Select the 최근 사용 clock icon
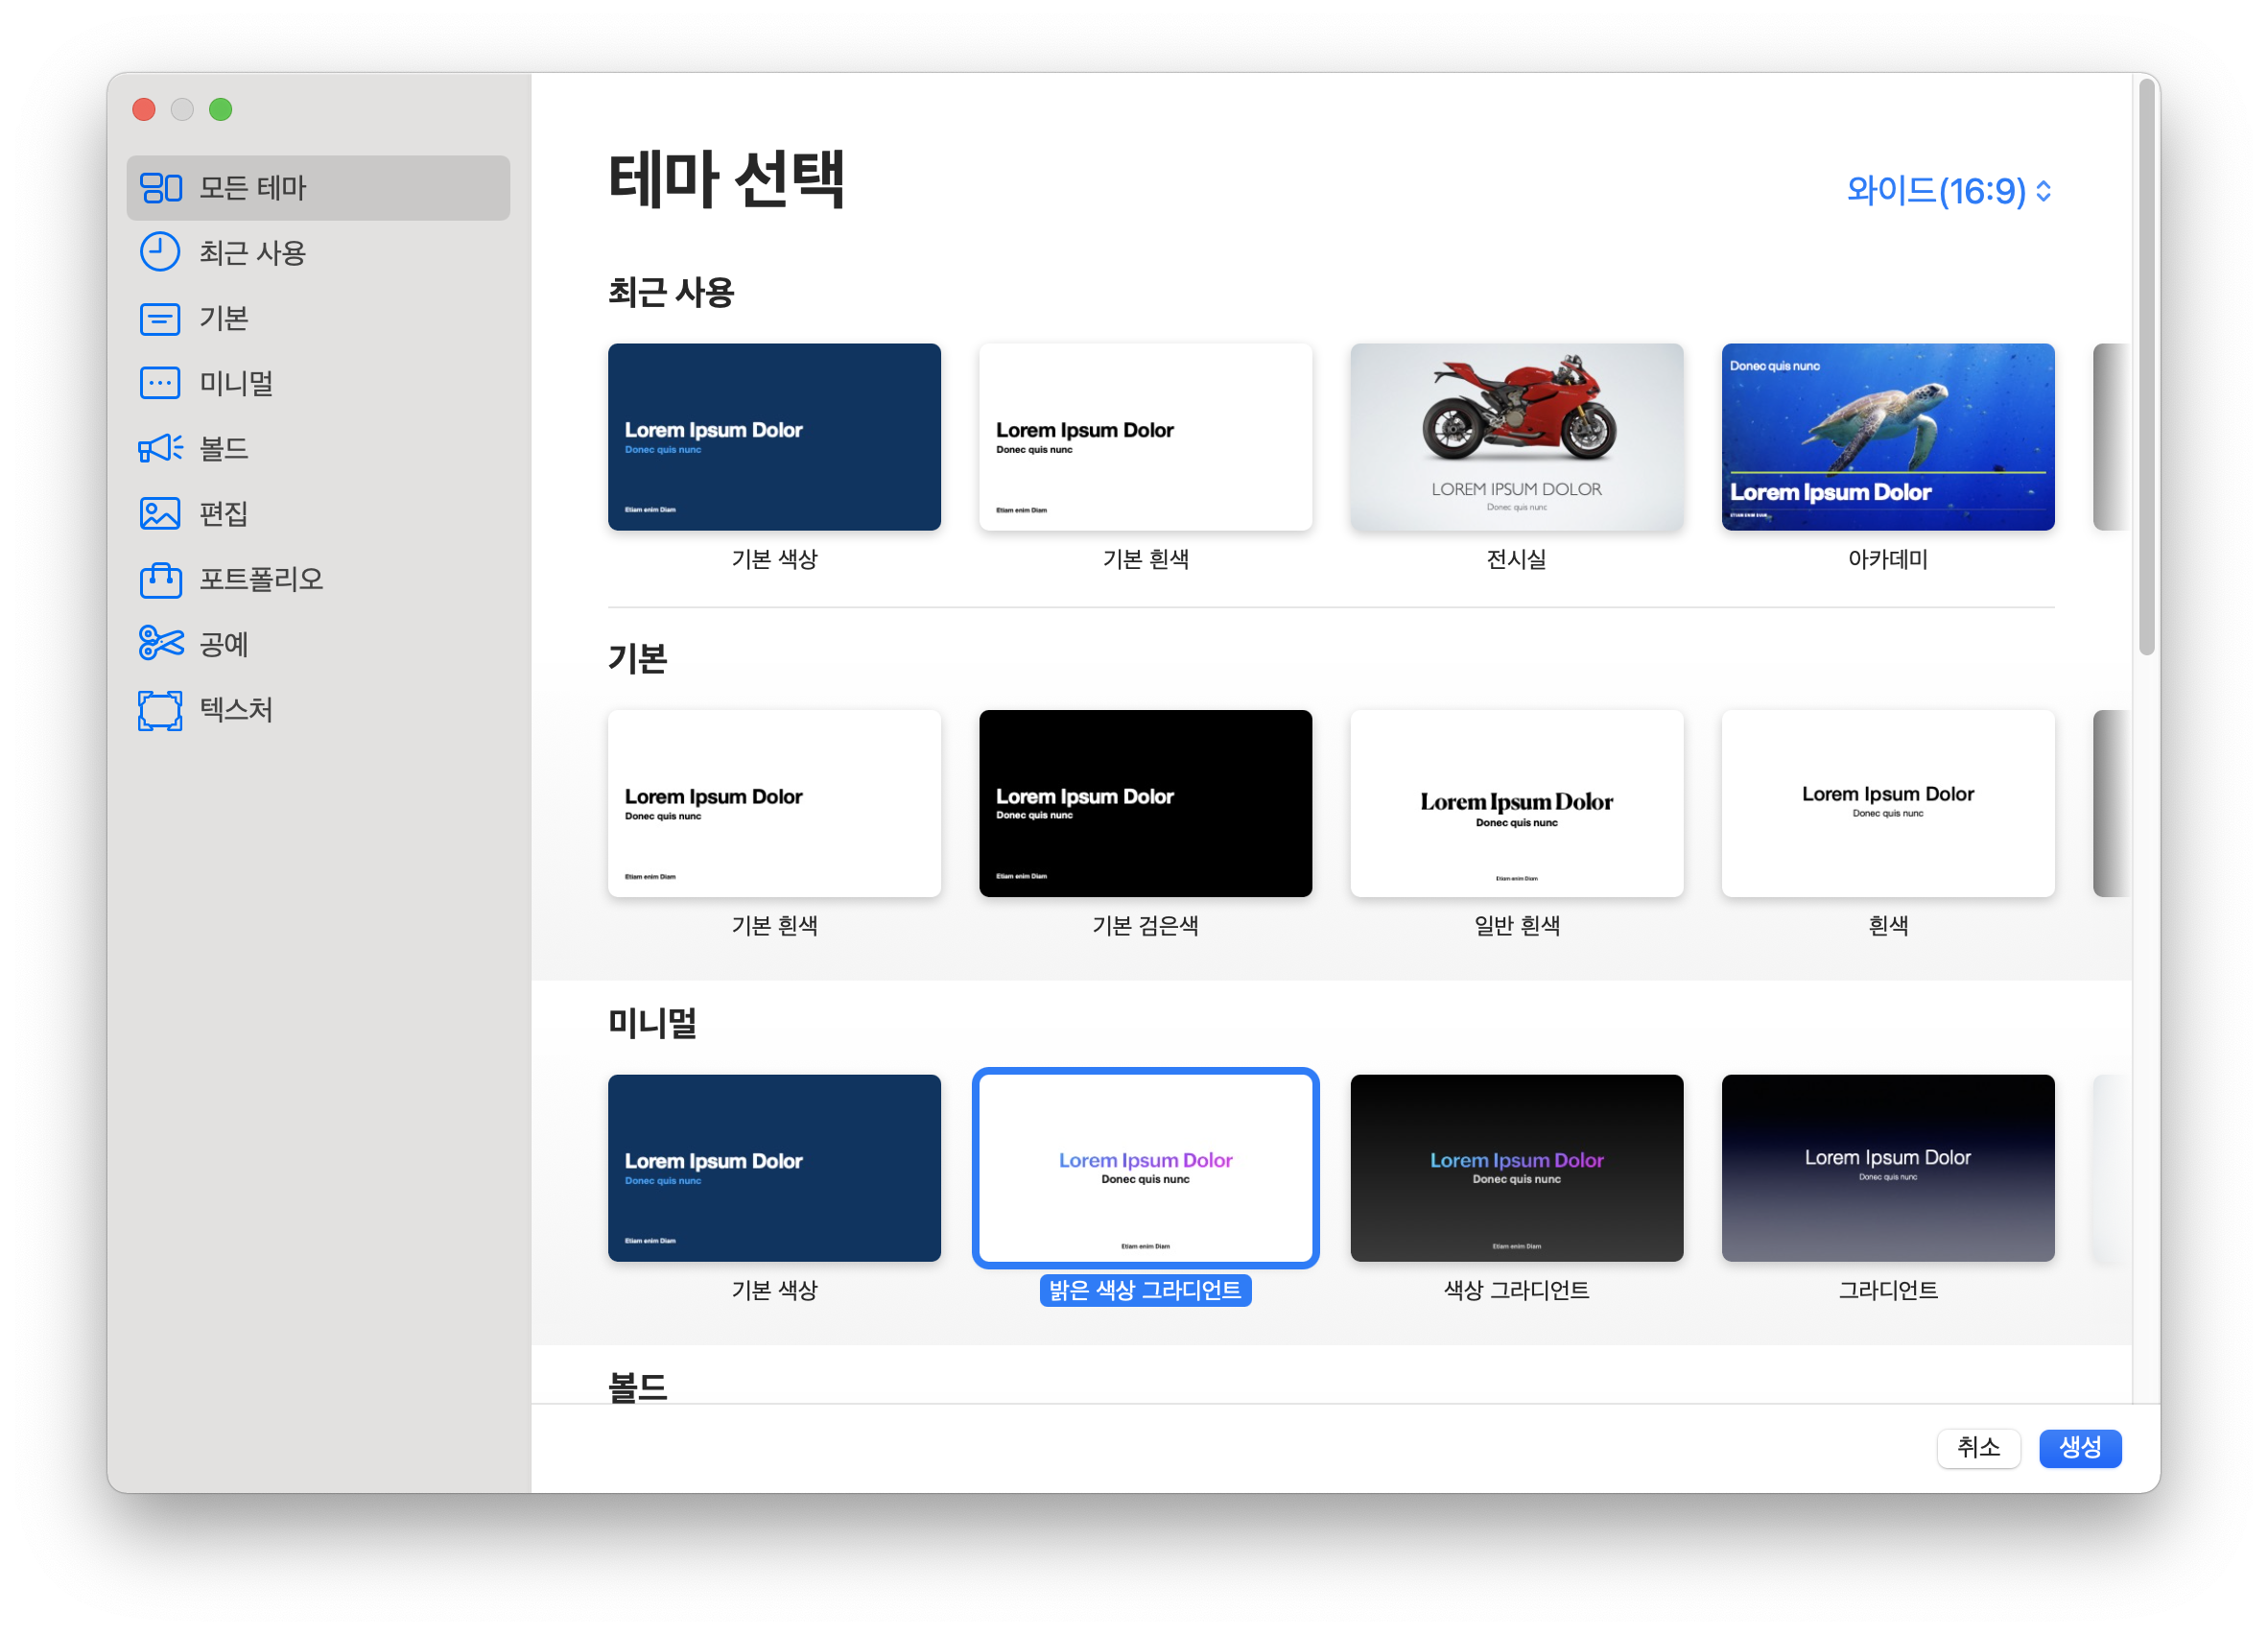 (x=160, y=252)
